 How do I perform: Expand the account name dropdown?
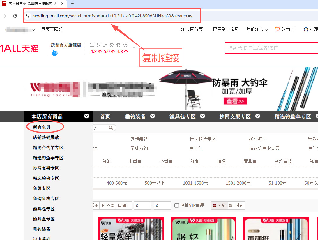tap(34, 30)
